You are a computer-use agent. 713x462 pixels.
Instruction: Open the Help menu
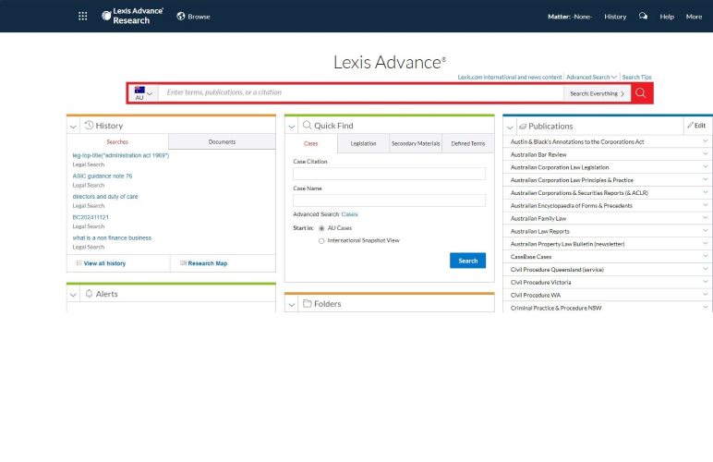pos(667,17)
